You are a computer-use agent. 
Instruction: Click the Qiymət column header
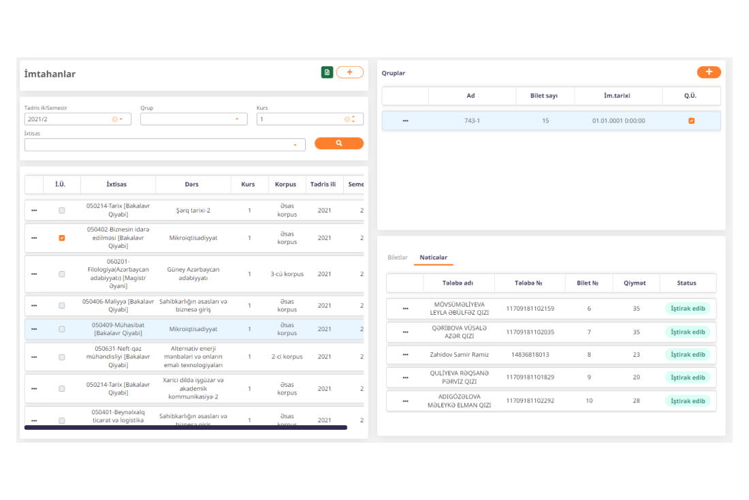click(635, 283)
